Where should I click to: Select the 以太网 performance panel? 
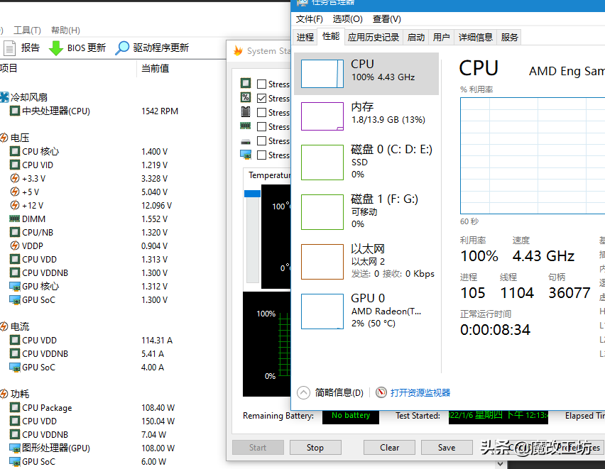(x=366, y=262)
